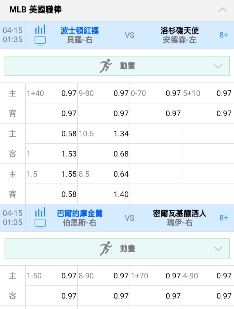Bet home 1+40 odds 0.97
This screenshot has width=234, height=309.
coord(51,93)
